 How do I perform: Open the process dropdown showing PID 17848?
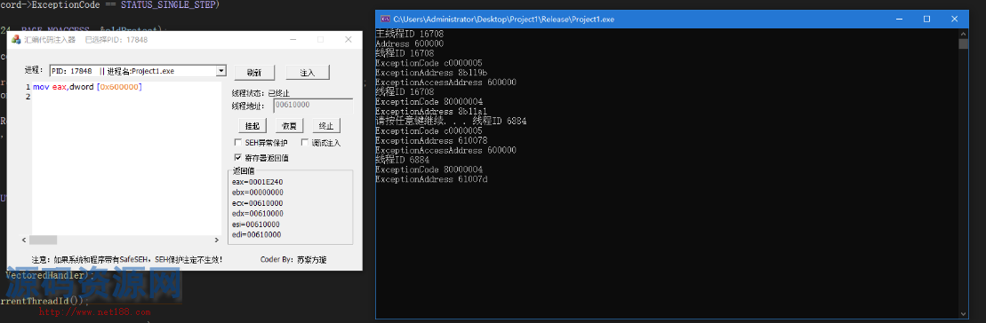click(220, 71)
